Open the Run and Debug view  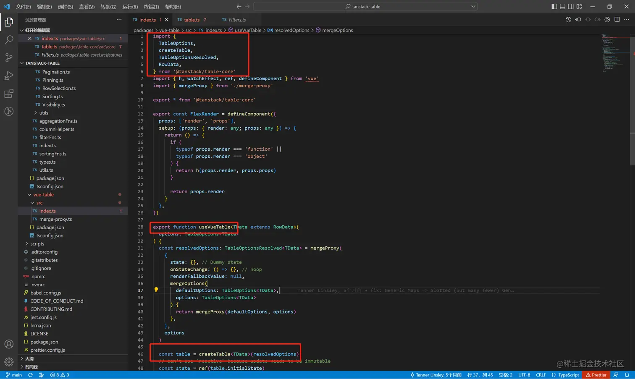tap(9, 76)
